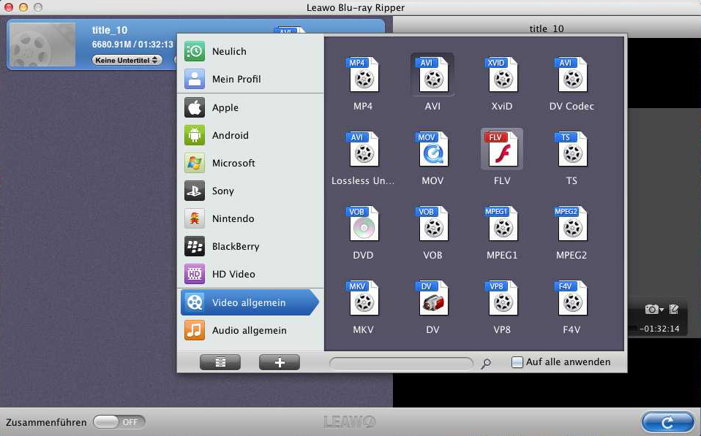The height and width of the screenshot is (436, 701).
Task: Click the search magnifier icon
Action: click(x=486, y=364)
